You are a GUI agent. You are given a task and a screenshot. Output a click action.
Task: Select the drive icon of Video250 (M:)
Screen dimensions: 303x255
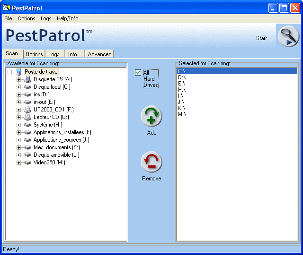click(27, 162)
